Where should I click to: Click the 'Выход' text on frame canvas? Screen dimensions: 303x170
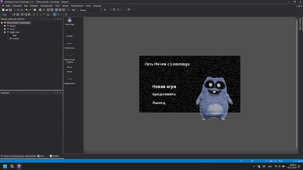[159, 103]
